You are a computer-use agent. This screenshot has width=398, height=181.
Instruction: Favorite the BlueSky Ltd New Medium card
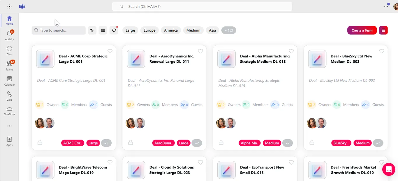(x=382, y=51)
